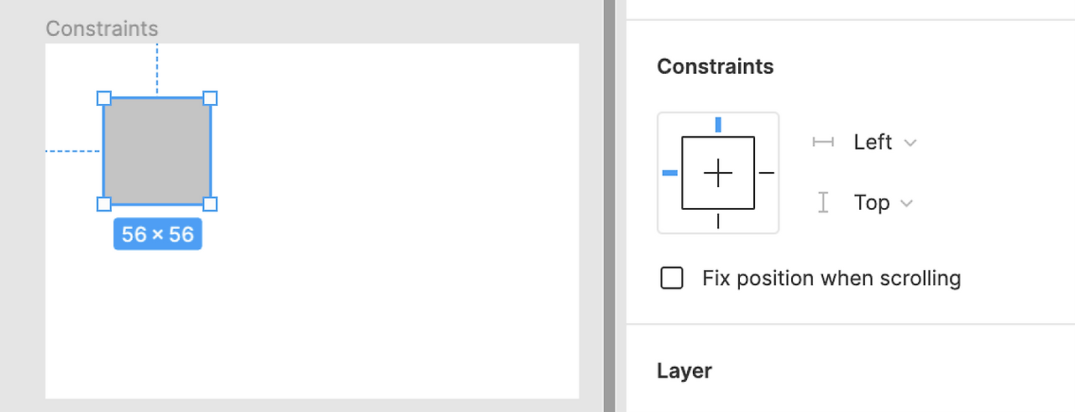The image size is (1075, 412).
Task: Enable Fix position when scrolling checkbox
Action: point(672,278)
